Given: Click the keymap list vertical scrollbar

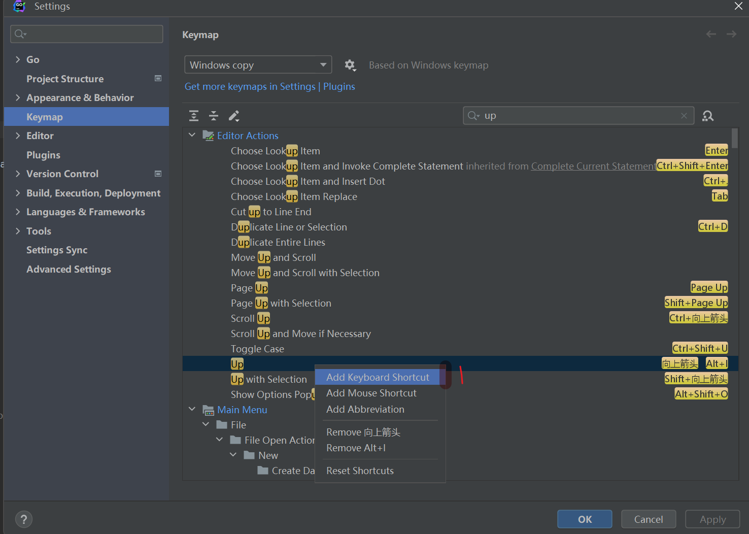Looking at the screenshot, I should point(734,139).
